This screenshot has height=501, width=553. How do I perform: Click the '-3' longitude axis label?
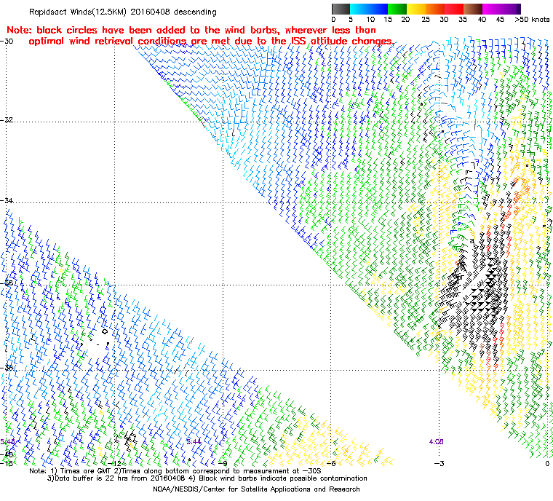439,464
